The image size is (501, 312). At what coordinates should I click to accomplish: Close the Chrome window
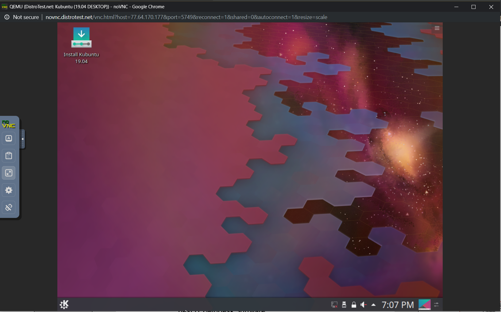tap(491, 7)
